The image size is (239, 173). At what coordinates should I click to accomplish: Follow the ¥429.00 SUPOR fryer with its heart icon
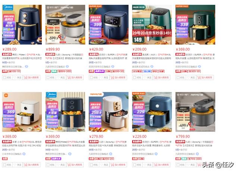click(101, 77)
